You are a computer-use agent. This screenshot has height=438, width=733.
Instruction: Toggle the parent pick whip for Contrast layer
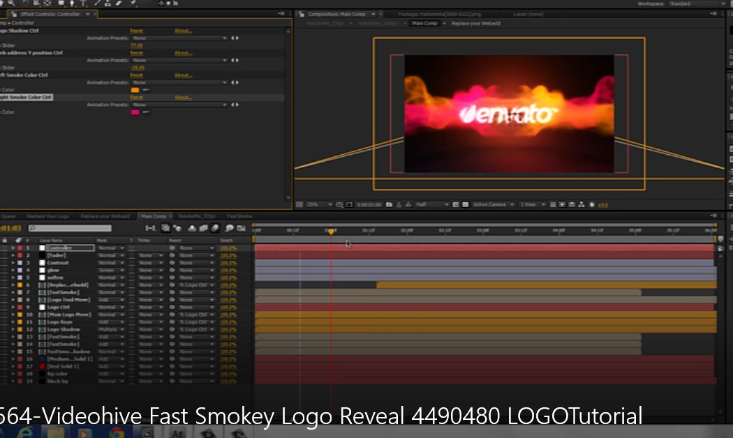(x=172, y=263)
